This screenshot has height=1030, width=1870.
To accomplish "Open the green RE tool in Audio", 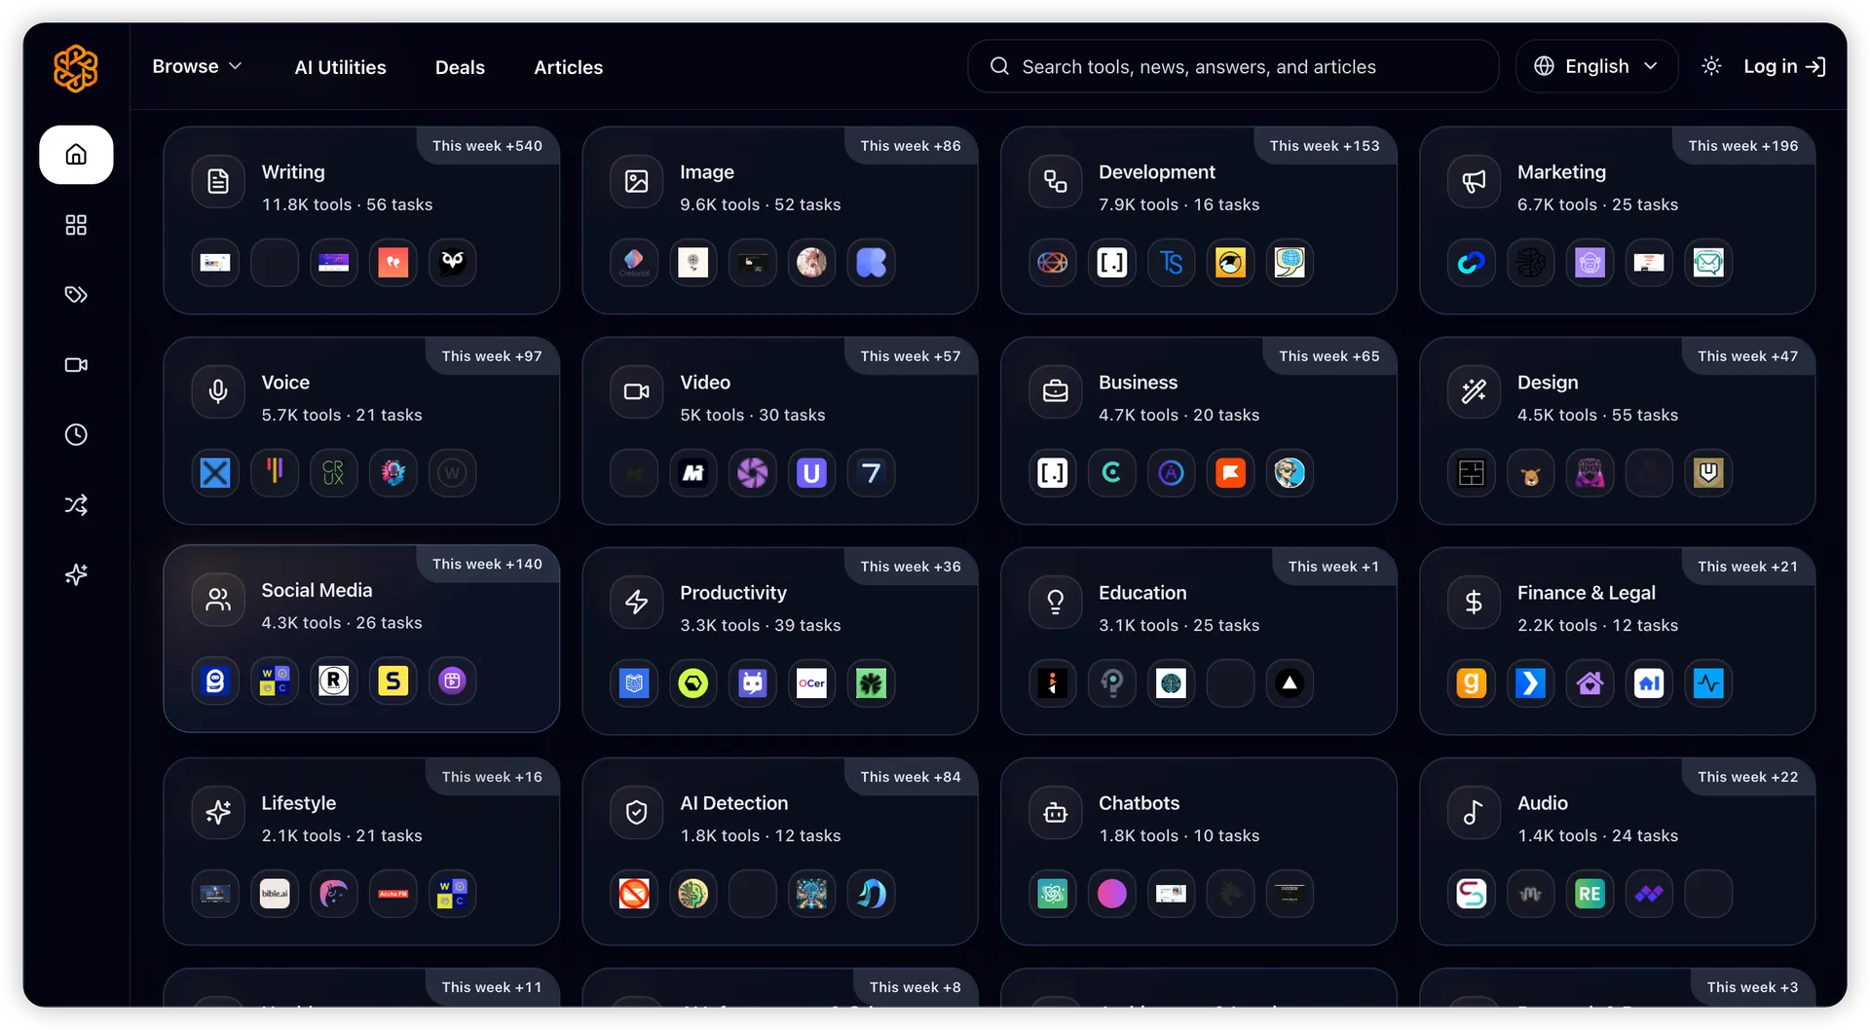I will coord(1589,894).
